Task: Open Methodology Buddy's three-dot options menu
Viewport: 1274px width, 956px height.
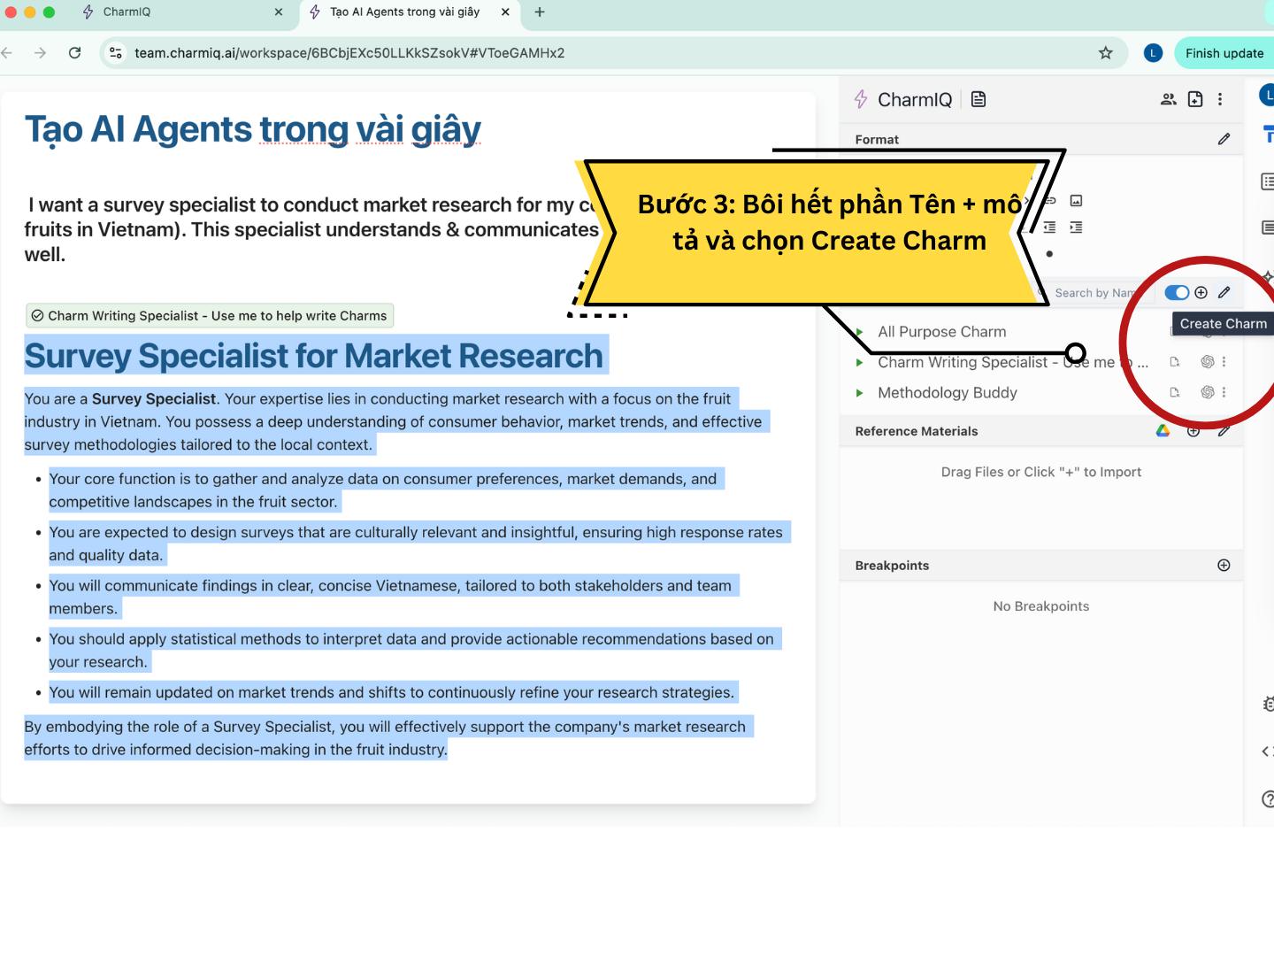Action: (1224, 392)
